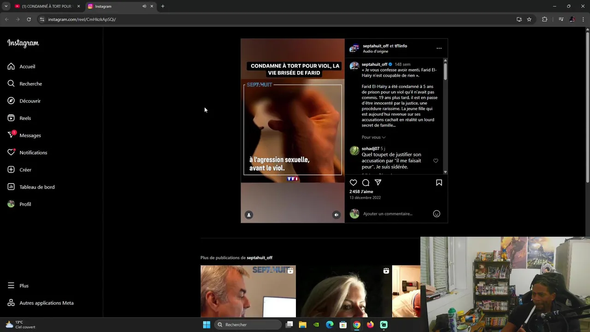
Task: Open File Explorer from taskbar
Action: (x=302, y=325)
